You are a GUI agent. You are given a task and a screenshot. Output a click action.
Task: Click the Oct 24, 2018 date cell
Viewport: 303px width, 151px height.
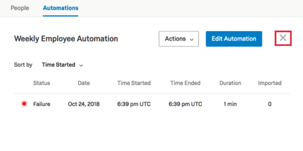click(x=84, y=104)
